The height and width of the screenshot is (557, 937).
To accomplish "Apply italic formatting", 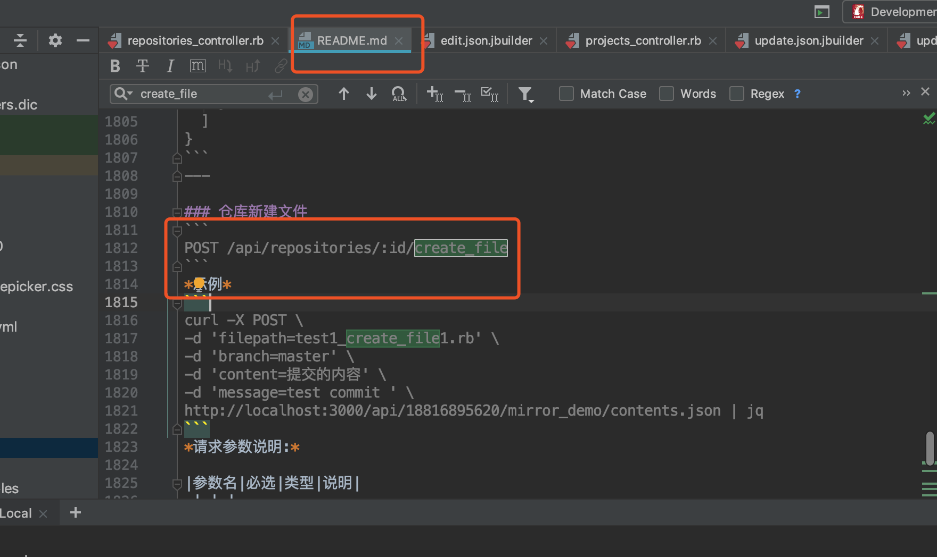I will coord(170,66).
